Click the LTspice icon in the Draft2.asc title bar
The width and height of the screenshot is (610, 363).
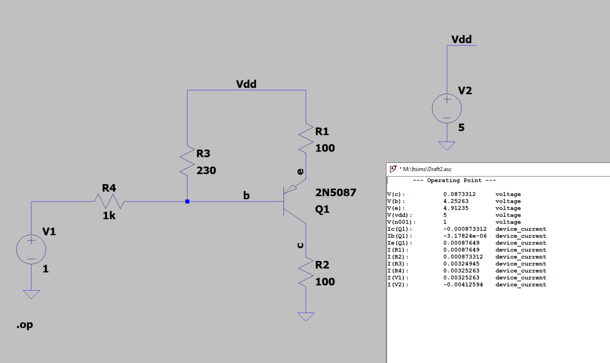[x=394, y=169]
